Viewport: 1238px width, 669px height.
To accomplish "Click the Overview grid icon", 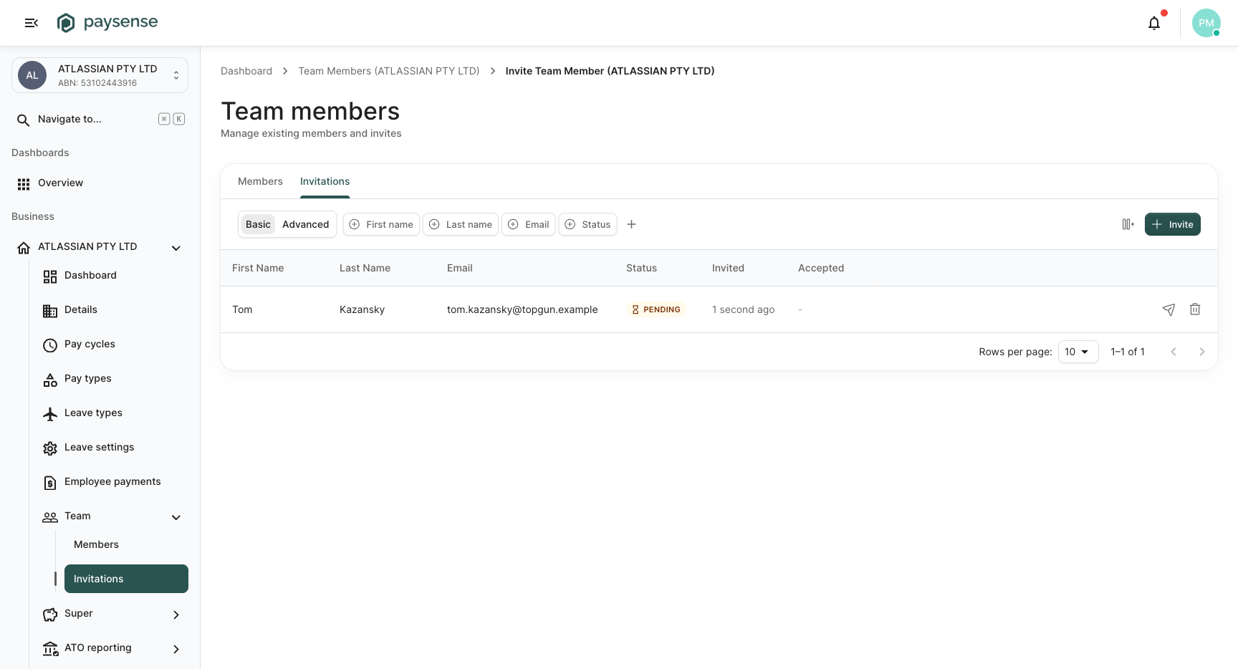I will (24, 184).
